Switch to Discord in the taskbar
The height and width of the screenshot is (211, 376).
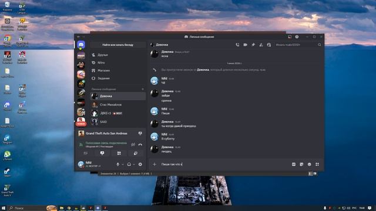tap(98, 208)
